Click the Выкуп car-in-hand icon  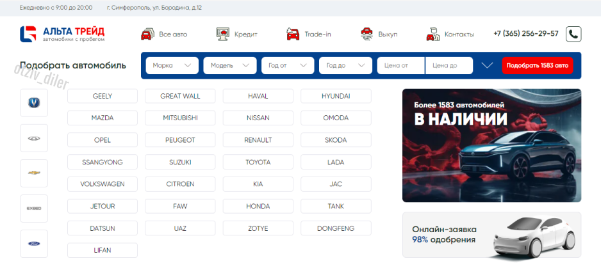[366, 34]
